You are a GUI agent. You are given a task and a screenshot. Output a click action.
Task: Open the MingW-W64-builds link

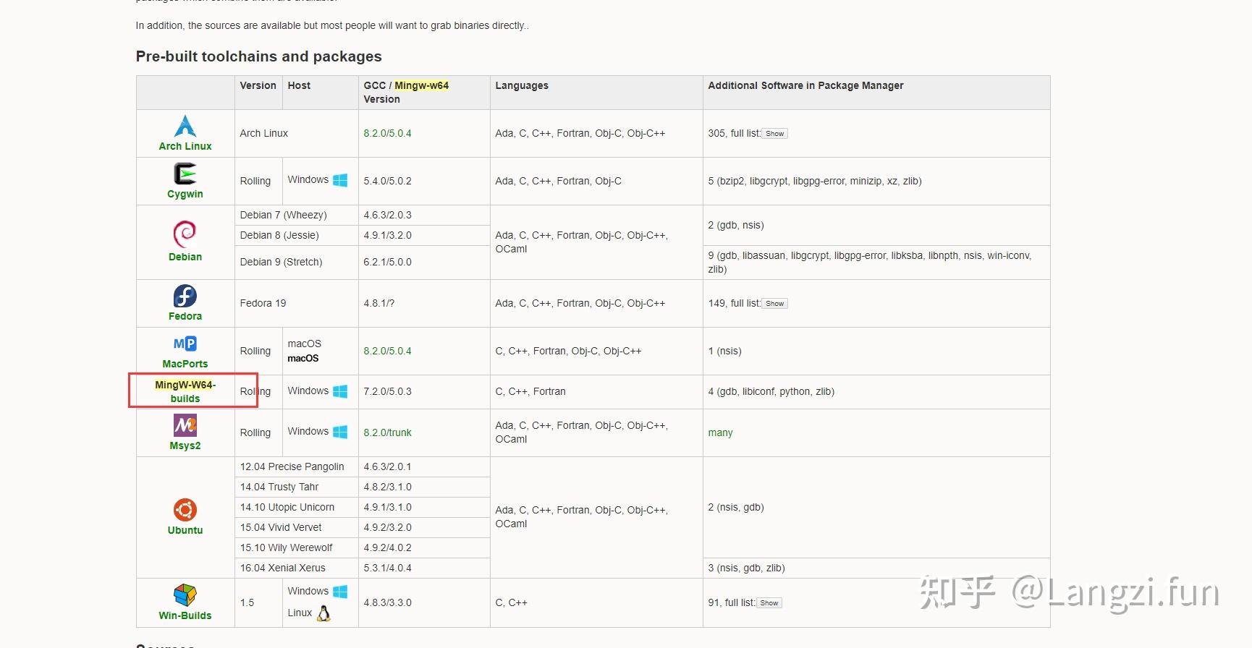coord(185,391)
